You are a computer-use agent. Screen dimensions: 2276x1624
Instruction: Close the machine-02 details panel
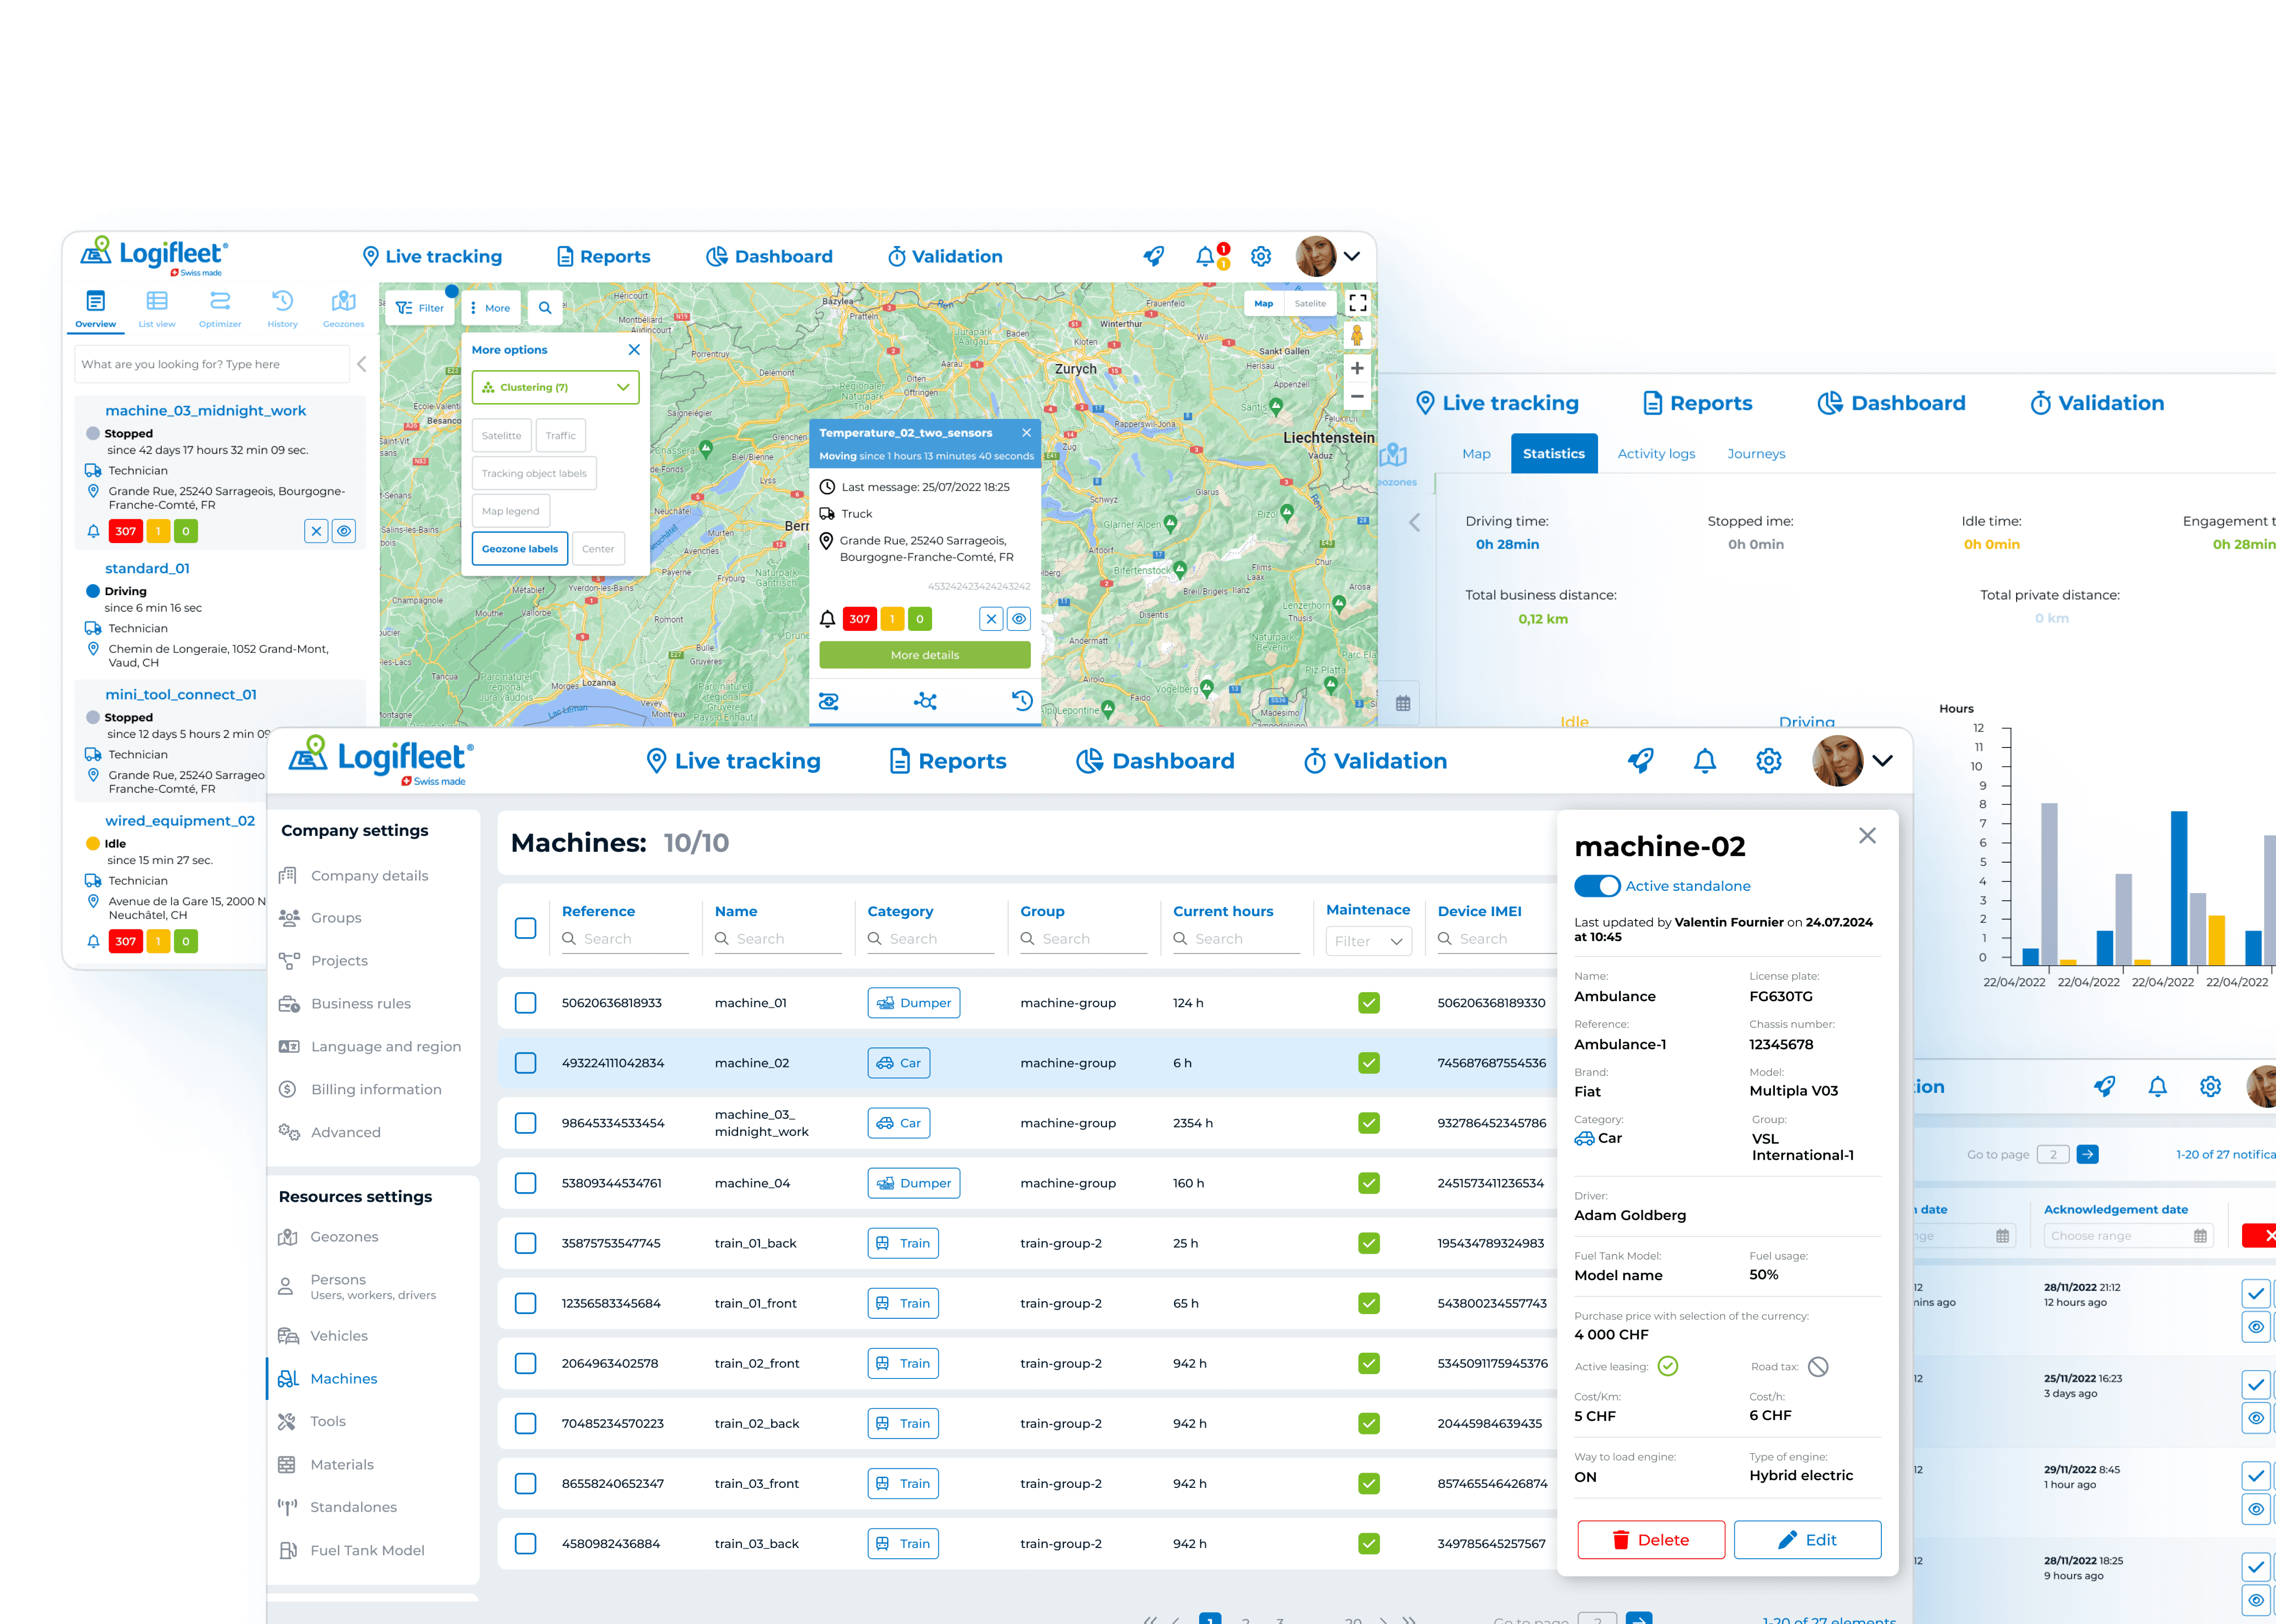pyautogui.click(x=1867, y=836)
